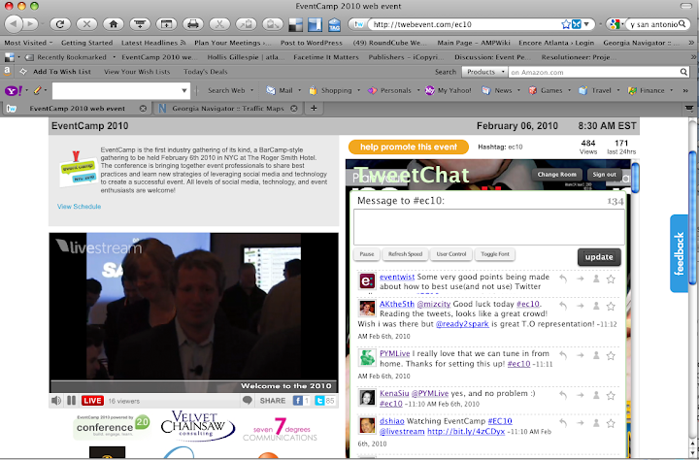Click user icon on KenaSiu tweet

pyautogui.click(x=594, y=395)
